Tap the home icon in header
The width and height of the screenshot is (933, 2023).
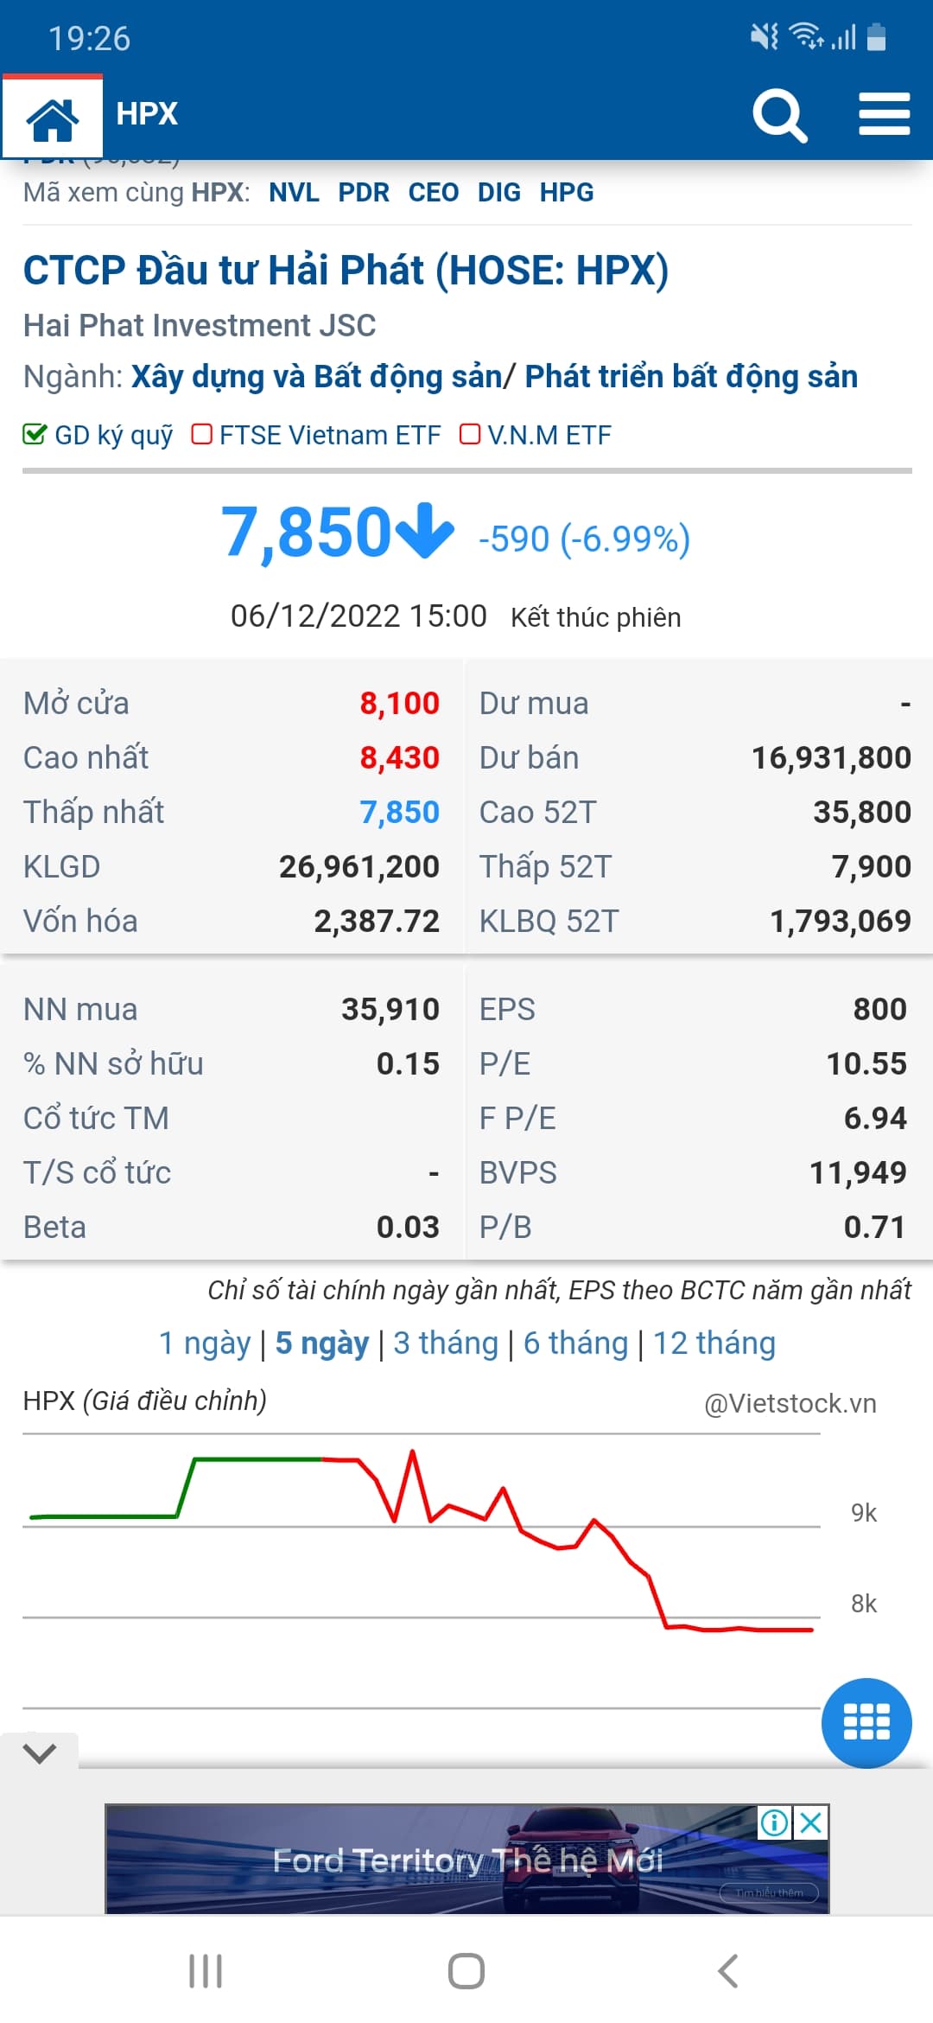pyautogui.click(x=53, y=118)
